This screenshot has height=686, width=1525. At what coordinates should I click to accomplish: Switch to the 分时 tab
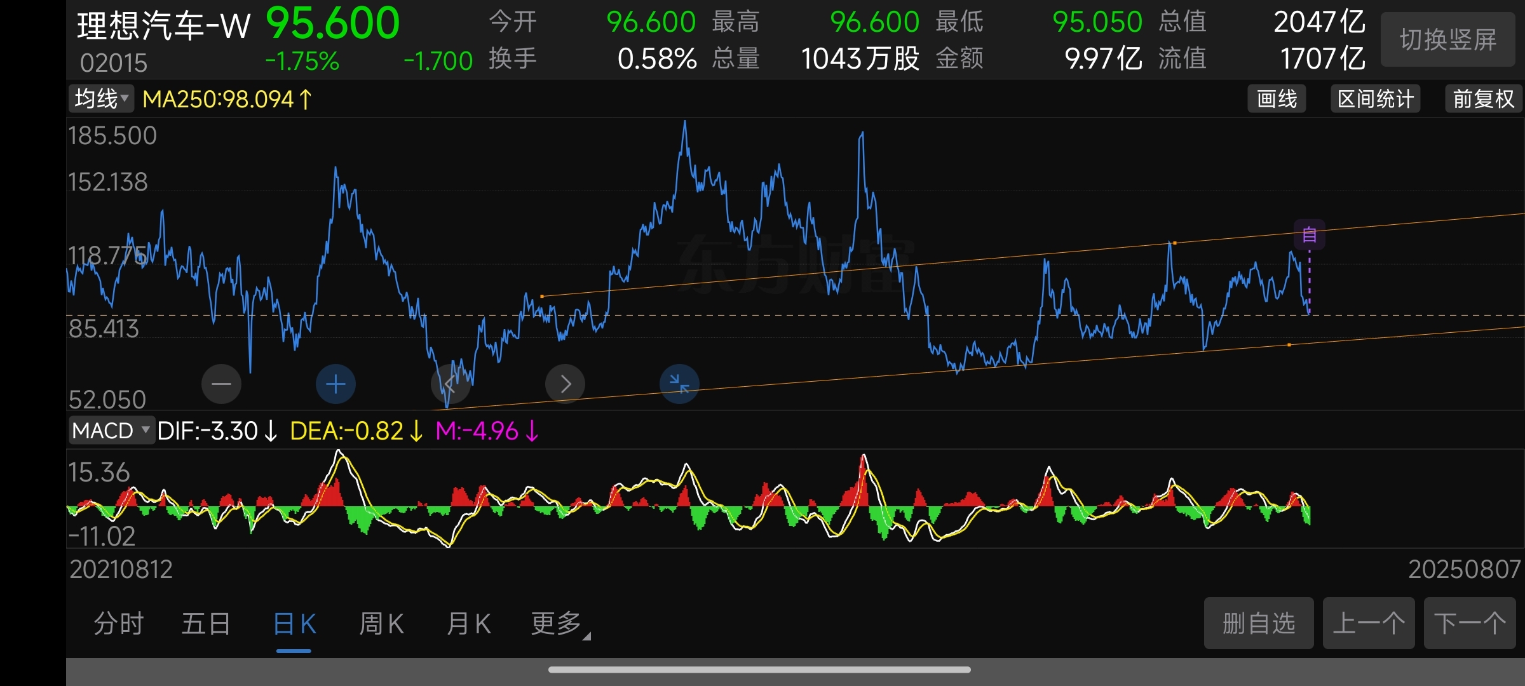[x=119, y=624]
